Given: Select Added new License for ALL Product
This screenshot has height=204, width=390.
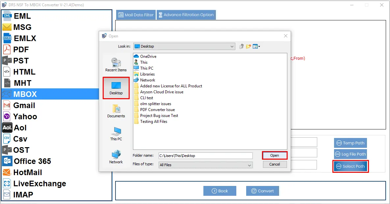Looking at the screenshot, I should point(168,86).
